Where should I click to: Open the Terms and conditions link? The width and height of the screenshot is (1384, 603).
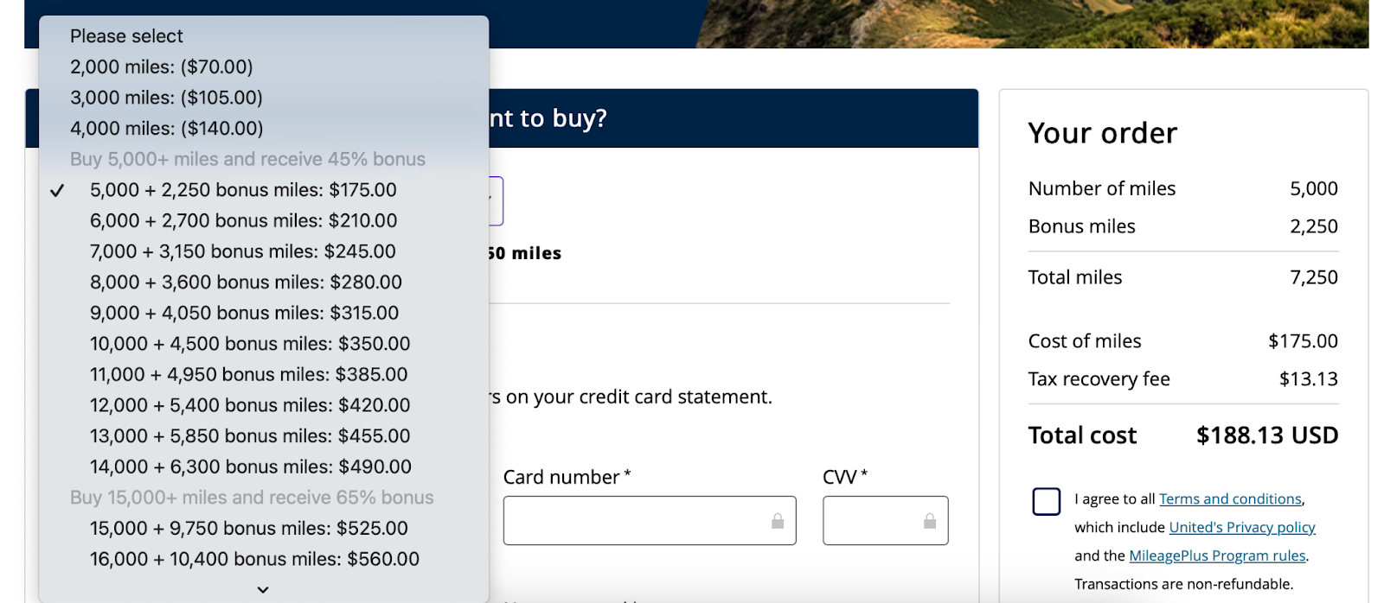pyautogui.click(x=1230, y=499)
